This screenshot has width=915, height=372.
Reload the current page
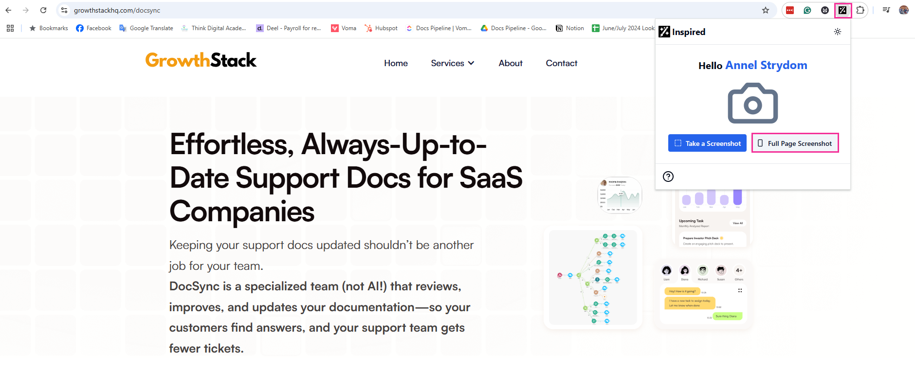[x=43, y=10]
